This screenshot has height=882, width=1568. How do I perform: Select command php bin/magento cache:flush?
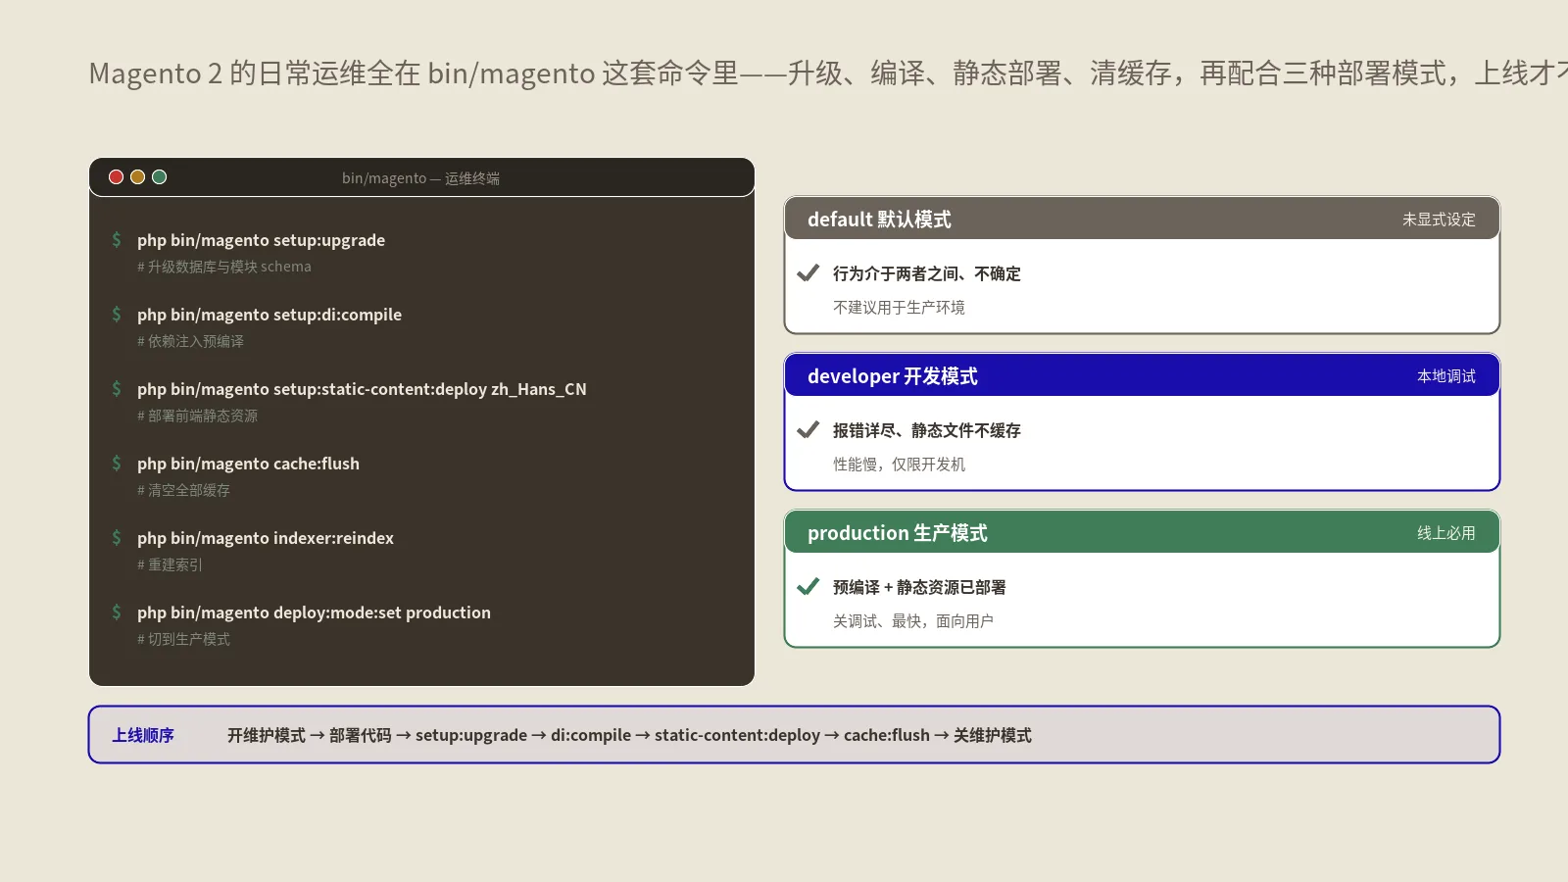coord(248,464)
